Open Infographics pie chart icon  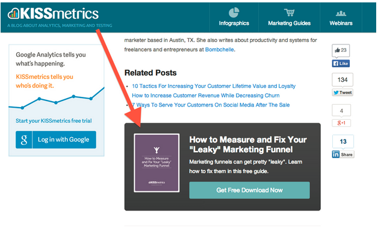coord(234,12)
